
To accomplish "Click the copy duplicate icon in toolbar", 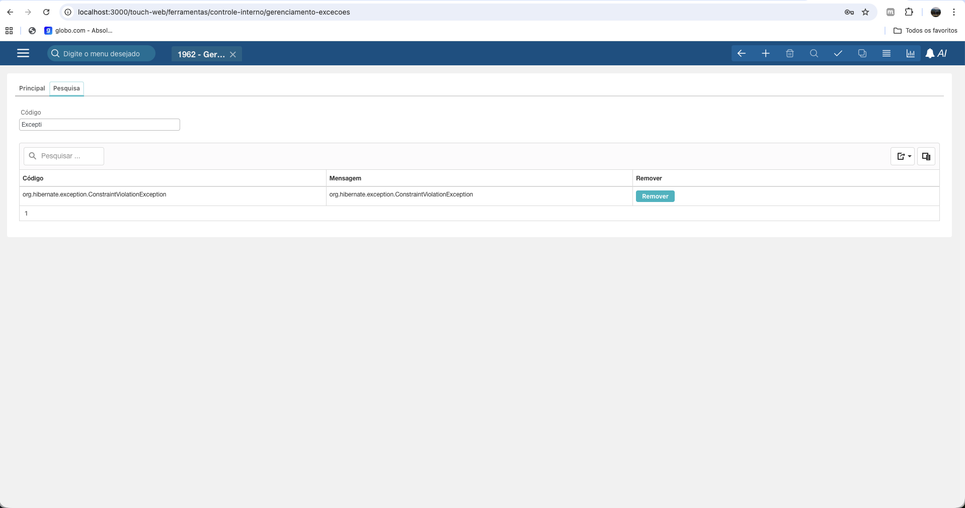I will [x=862, y=53].
